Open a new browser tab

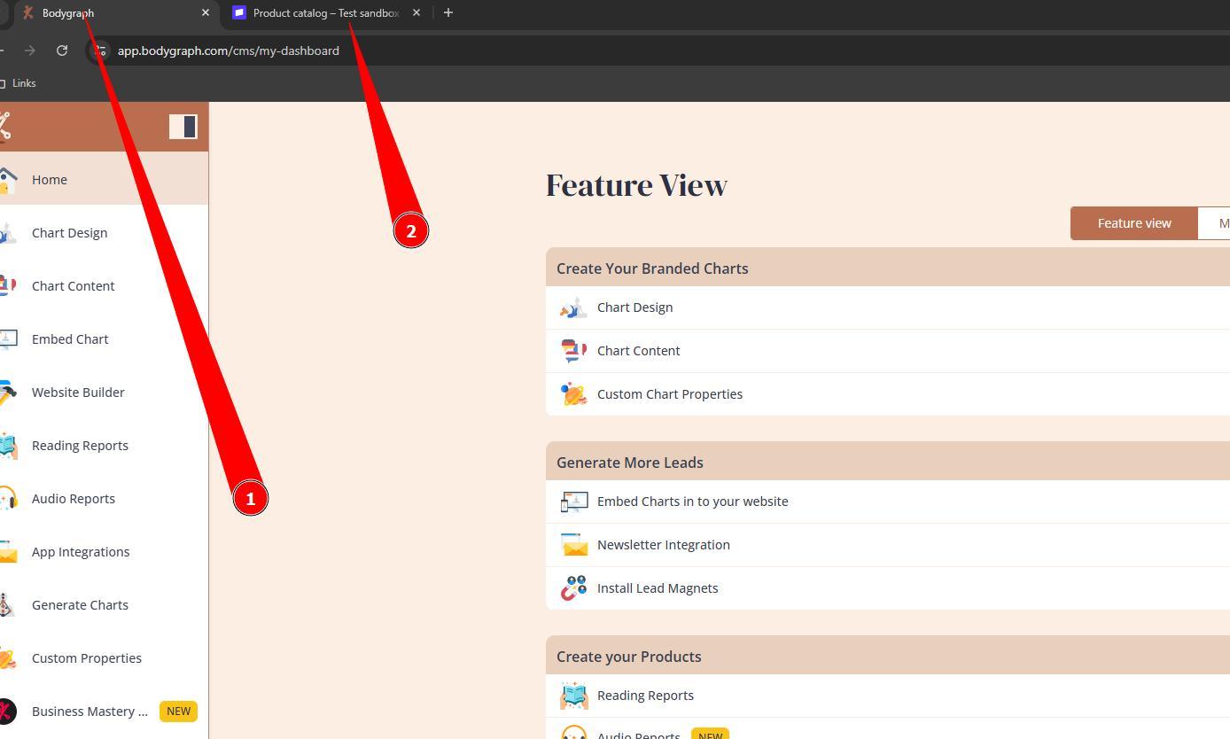pos(448,12)
